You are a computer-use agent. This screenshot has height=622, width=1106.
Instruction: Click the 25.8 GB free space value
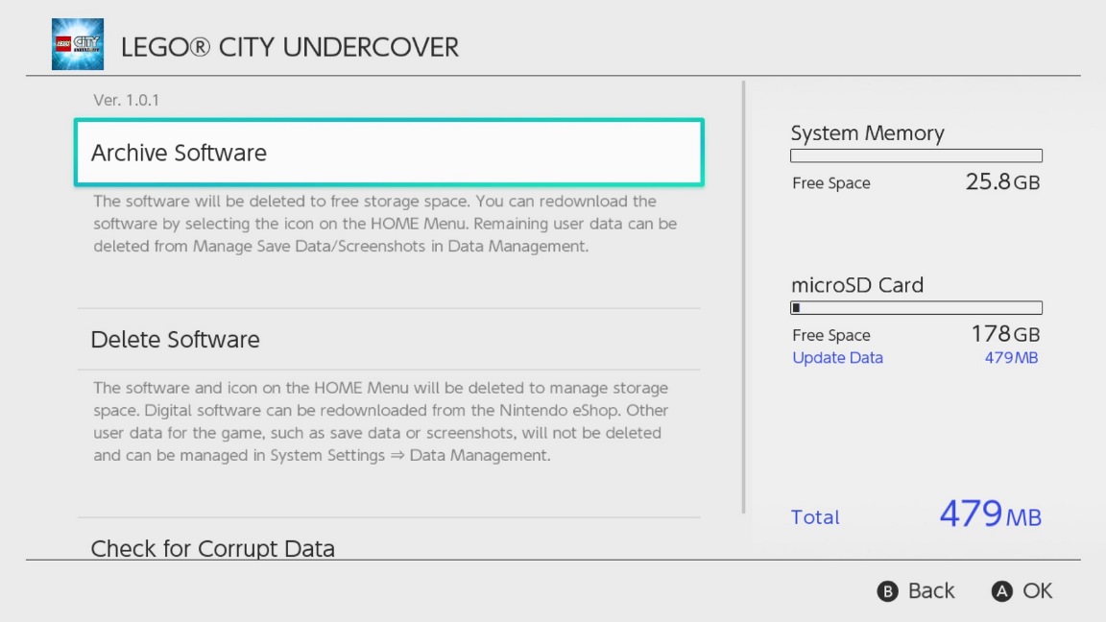click(x=1002, y=182)
